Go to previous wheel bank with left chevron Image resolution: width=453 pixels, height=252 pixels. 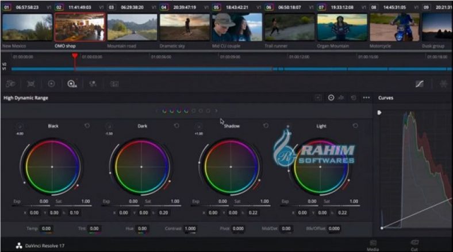pos(156,111)
